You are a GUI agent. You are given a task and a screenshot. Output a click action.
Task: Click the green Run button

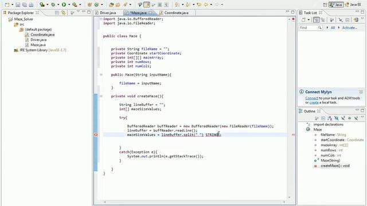[x=64, y=5]
